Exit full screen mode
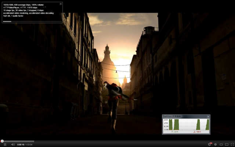 click(232, 144)
